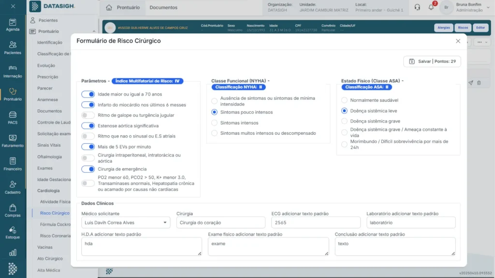Open the PACS module icon
The height and width of the screenshot is (278, 495).
point(13,117)
